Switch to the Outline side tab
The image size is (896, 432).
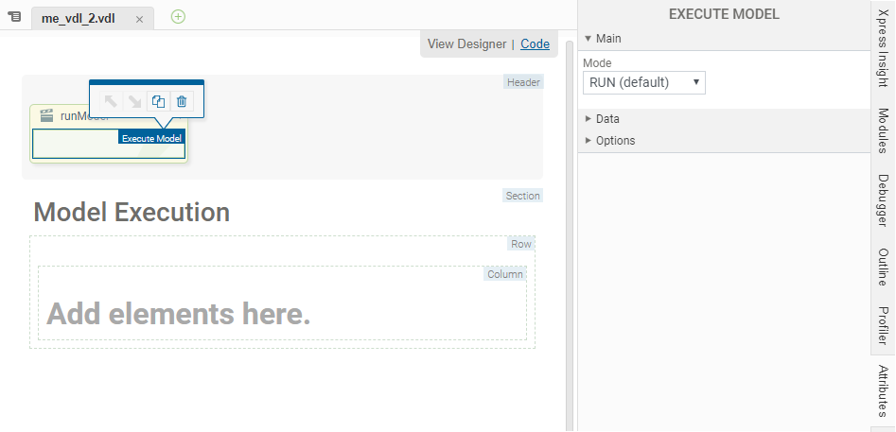(x=883, y=268)
